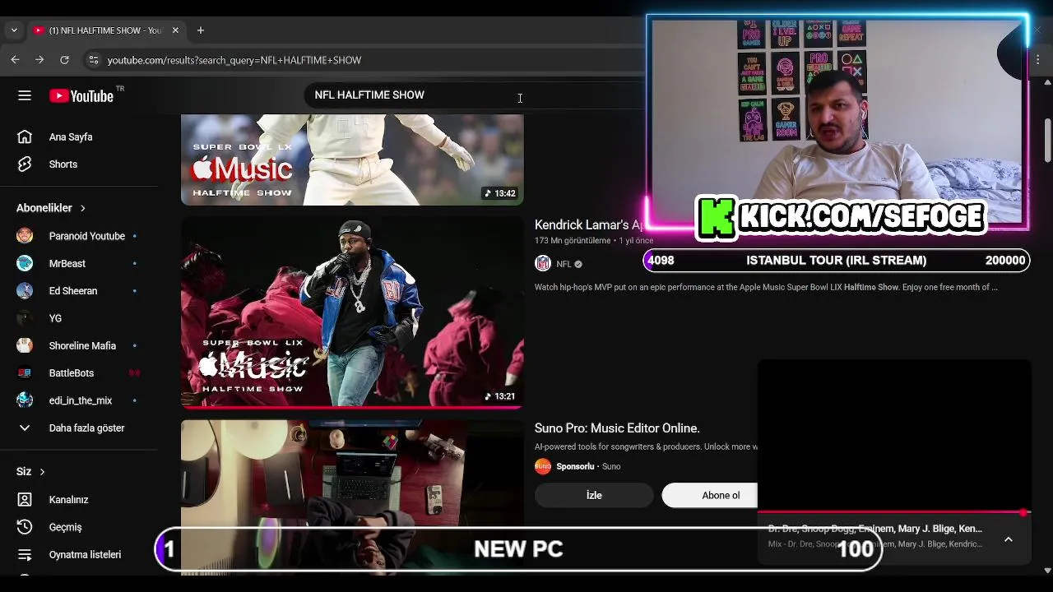1053x592 pixels.
Task: Open the Siz section
Action: pyautogui.click(x=30, y=471)
